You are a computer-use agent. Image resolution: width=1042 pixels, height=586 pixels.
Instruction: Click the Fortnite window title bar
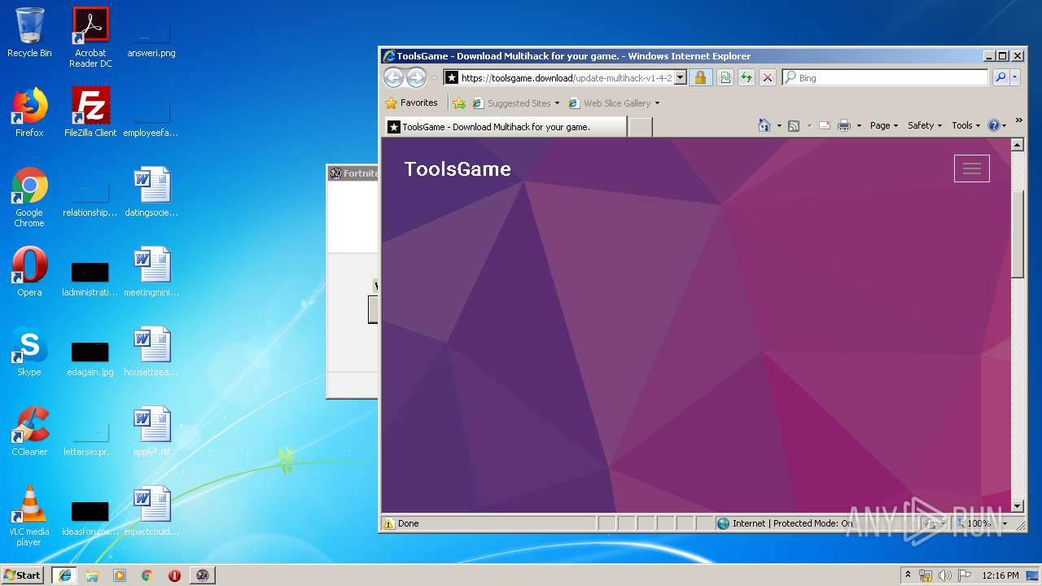coord(353,173)
